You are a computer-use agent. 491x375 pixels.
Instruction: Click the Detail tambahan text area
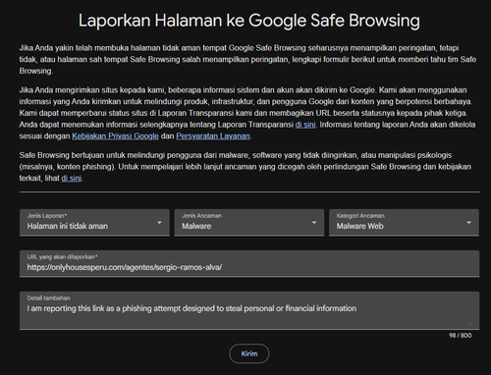[249, 310]
